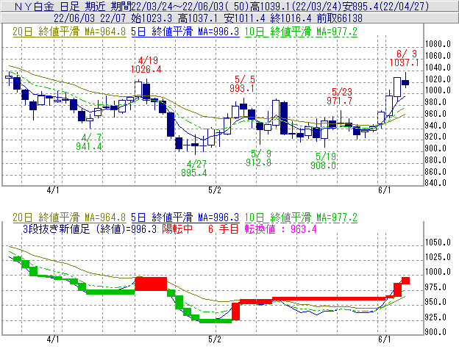459x349 pixels.
Task: Click the chart title header line with NY白金 日足
Action: pos(221,6)
